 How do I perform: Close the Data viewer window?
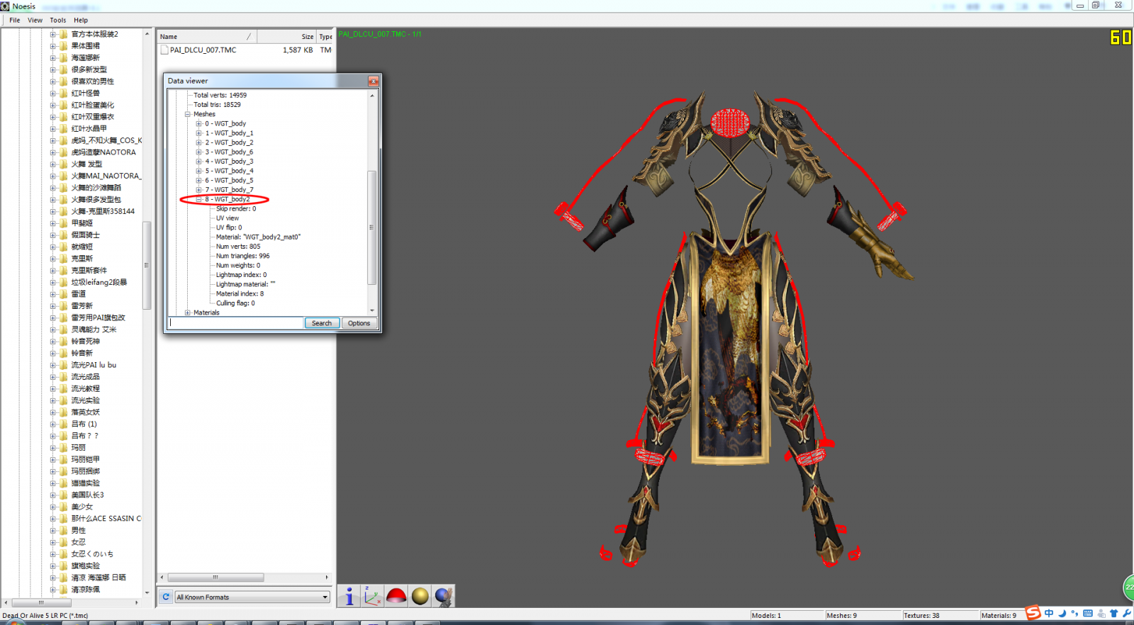pos(373,81)
